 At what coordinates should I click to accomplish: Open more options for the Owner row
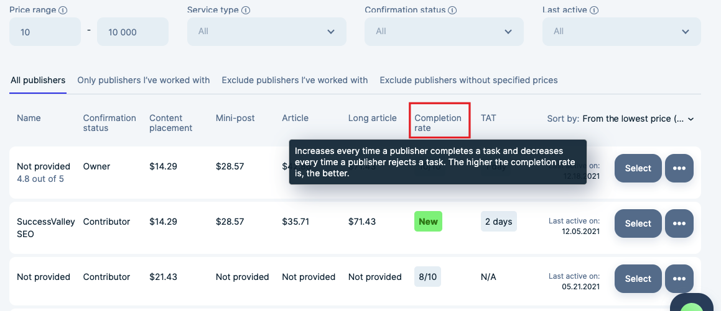click(x=679, y=168)
